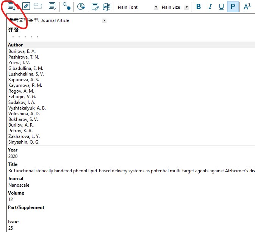Click author Sapunova, A. S.

tap(23, 80)
